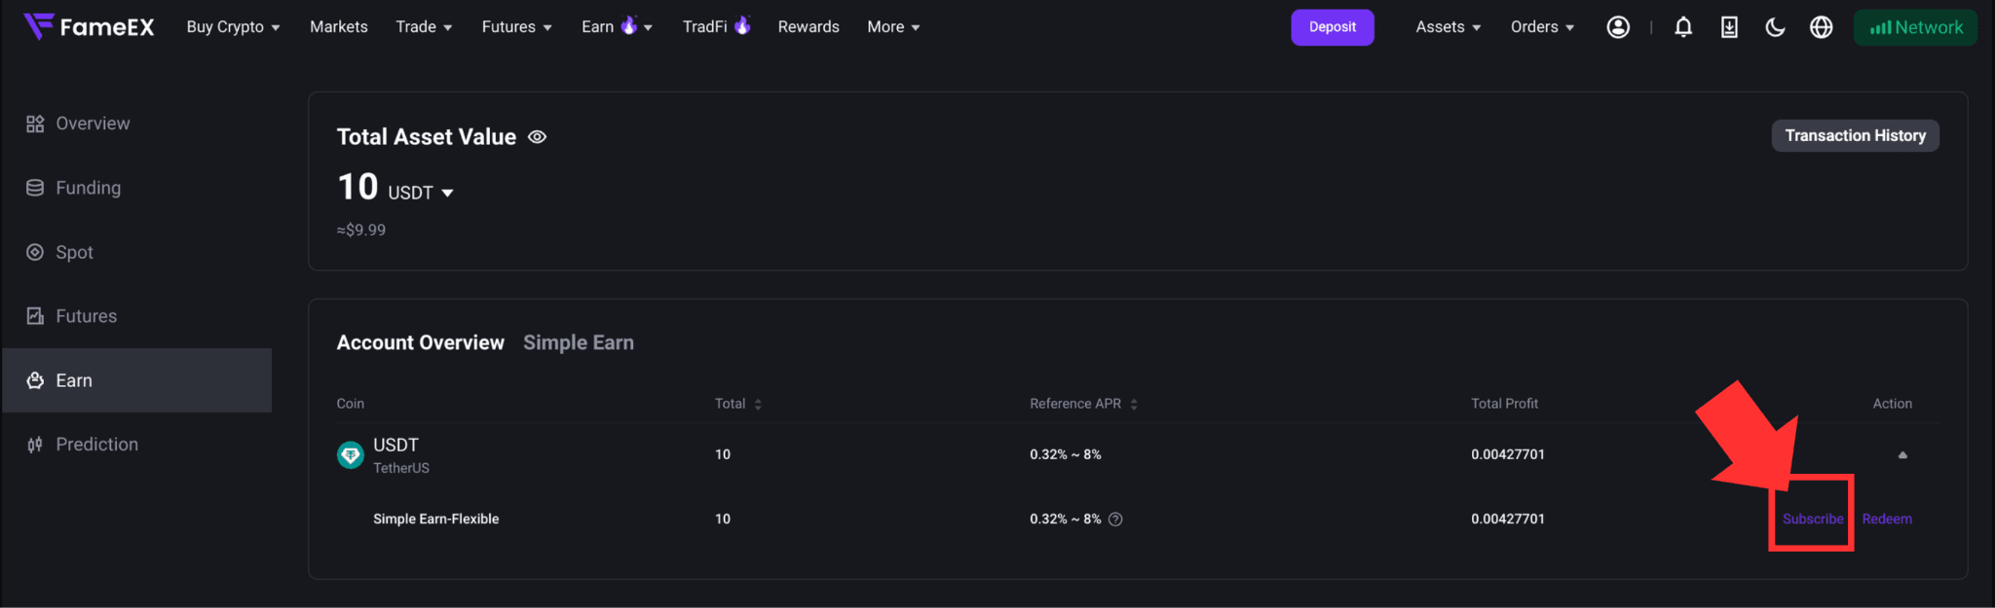Open the Trade dropdown menu
1995x608 pixels.
(x=424, y=27)
